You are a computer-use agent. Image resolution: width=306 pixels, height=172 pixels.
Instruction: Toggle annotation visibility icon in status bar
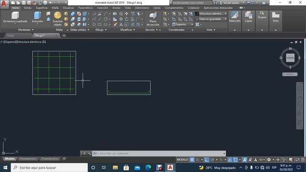pos(244,160)
